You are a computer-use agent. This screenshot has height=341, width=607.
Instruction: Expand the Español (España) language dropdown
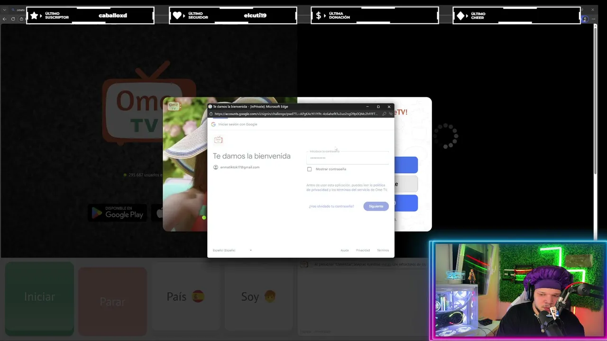[x=232, y=250]
